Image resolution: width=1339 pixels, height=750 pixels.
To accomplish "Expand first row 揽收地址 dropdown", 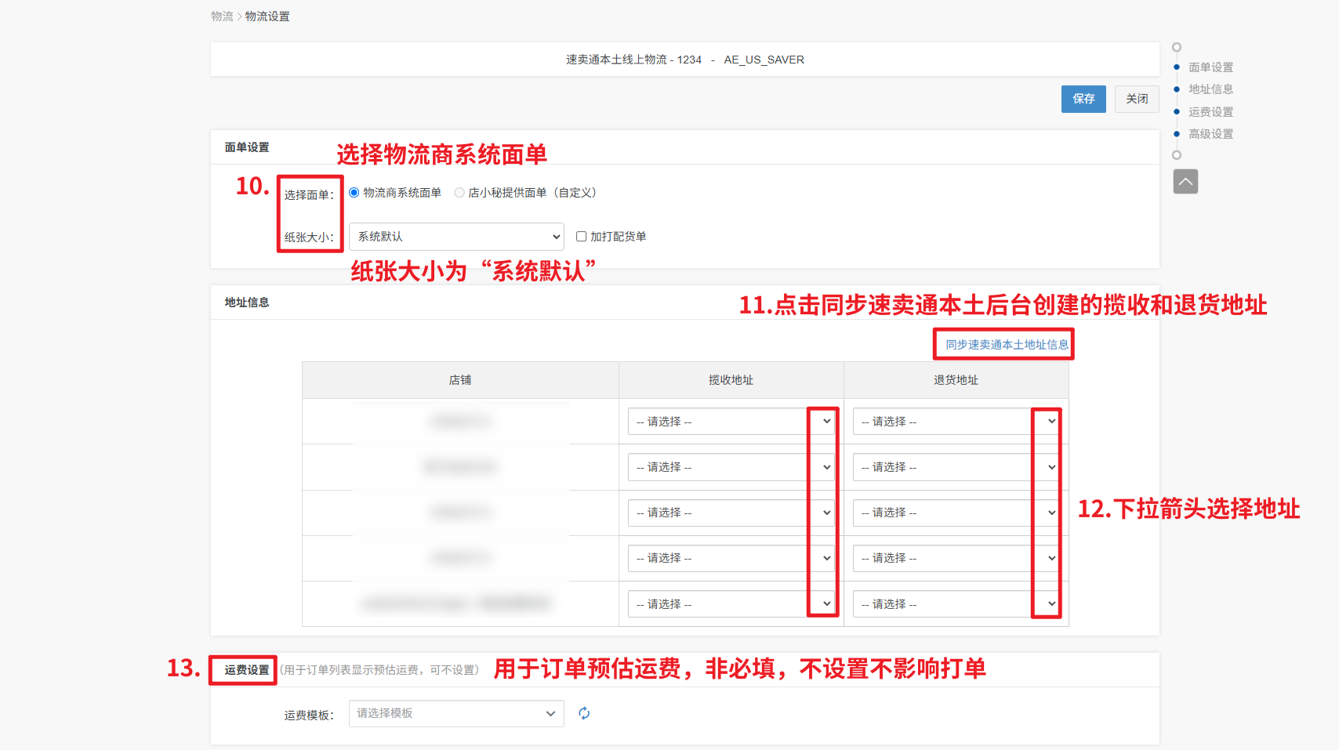I will pyautogui.click(x=731, y=422).
